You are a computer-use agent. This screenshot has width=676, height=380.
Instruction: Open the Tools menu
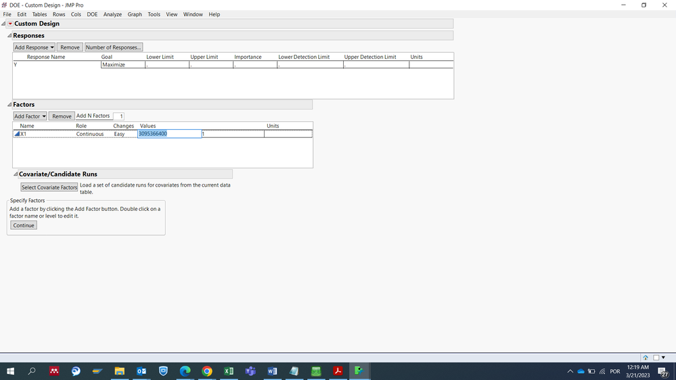pyautogui.click(x=154, y=14)
